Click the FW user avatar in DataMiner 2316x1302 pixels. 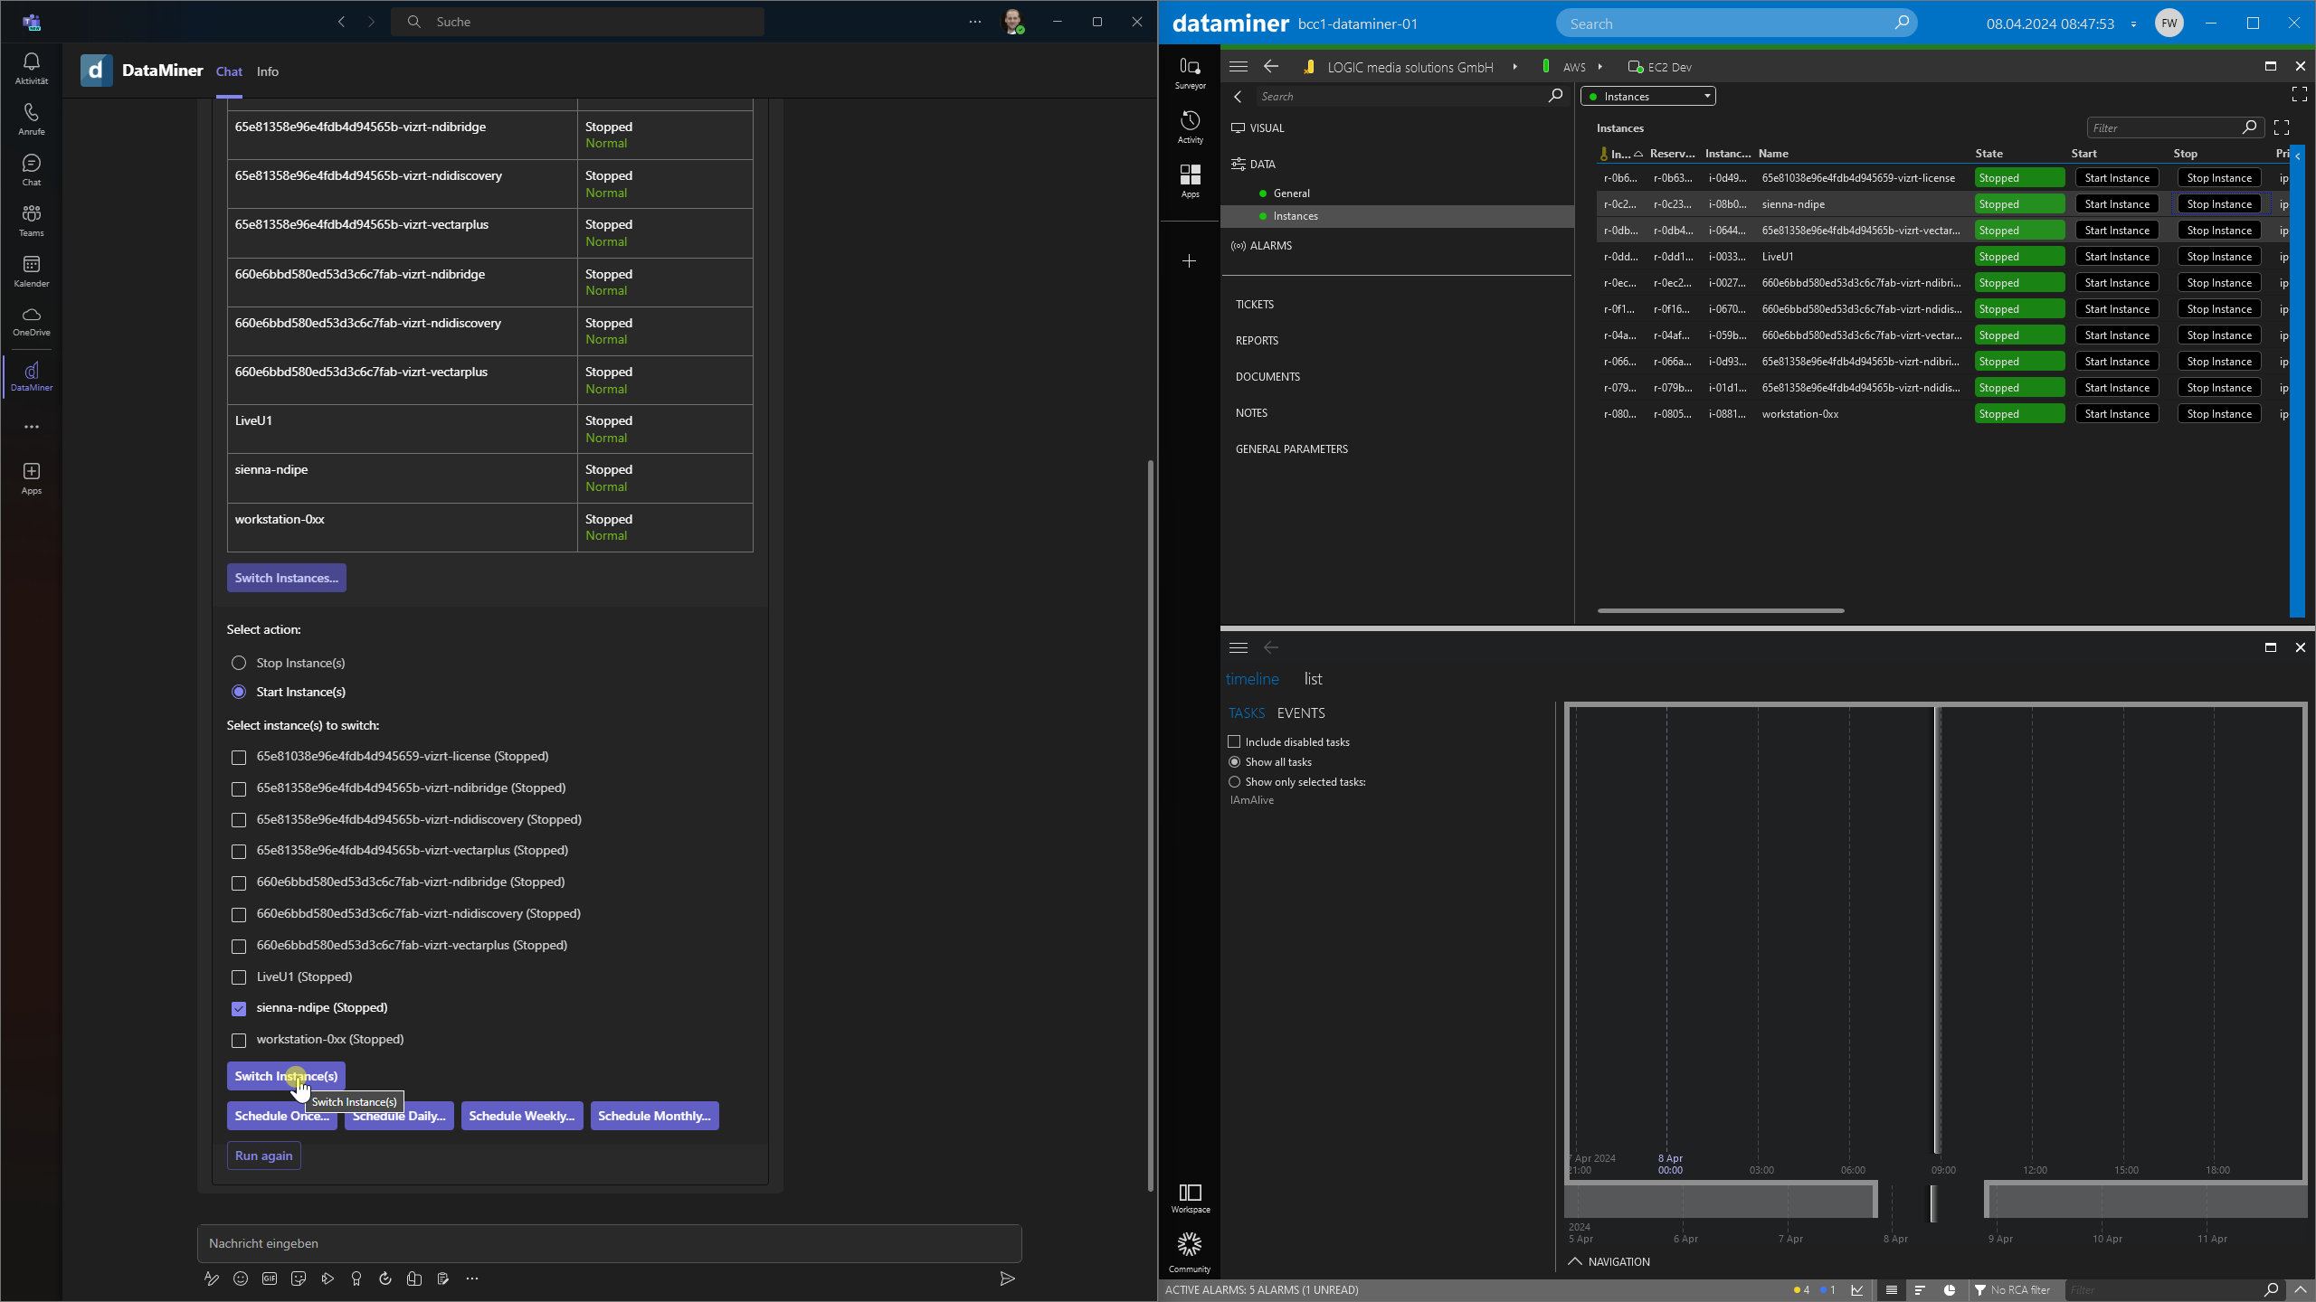coord(2169,24)
